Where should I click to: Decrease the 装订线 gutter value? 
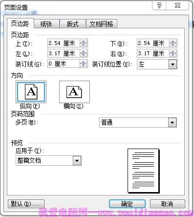pyautogui.click(x=84, y=65)
